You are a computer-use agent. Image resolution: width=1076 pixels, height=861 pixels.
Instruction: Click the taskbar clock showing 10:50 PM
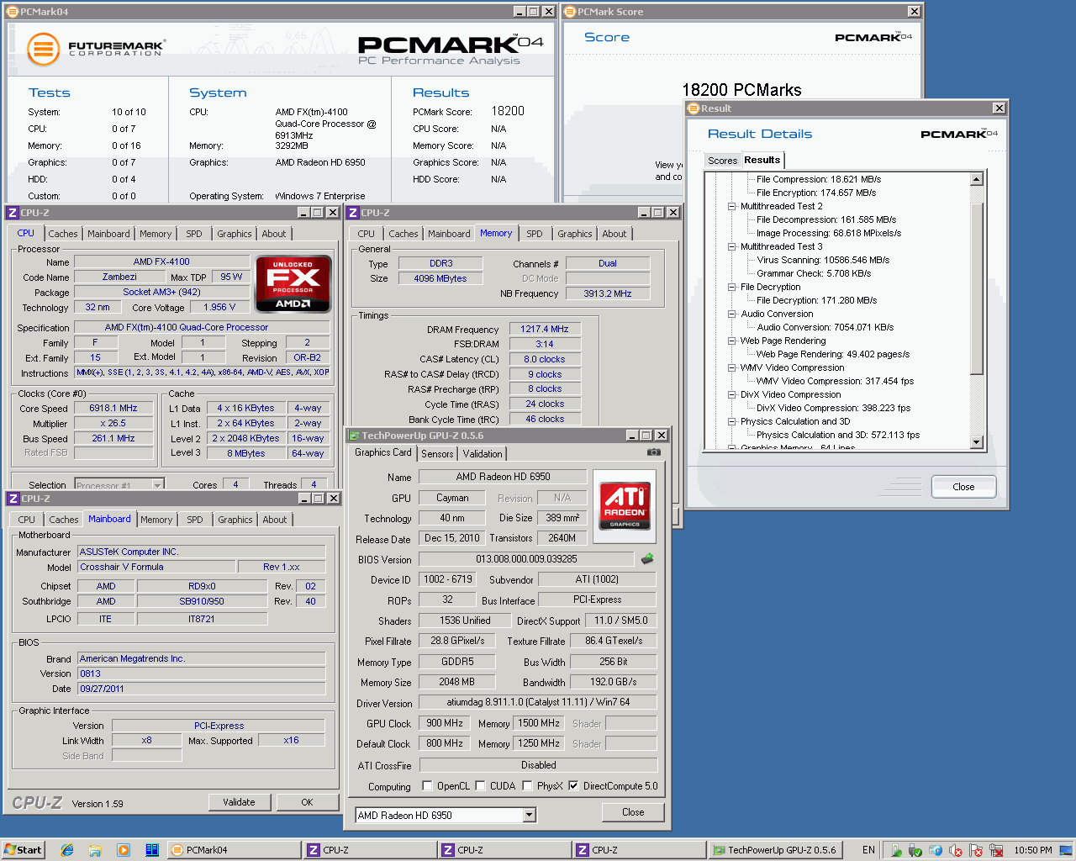(1032, 850)
